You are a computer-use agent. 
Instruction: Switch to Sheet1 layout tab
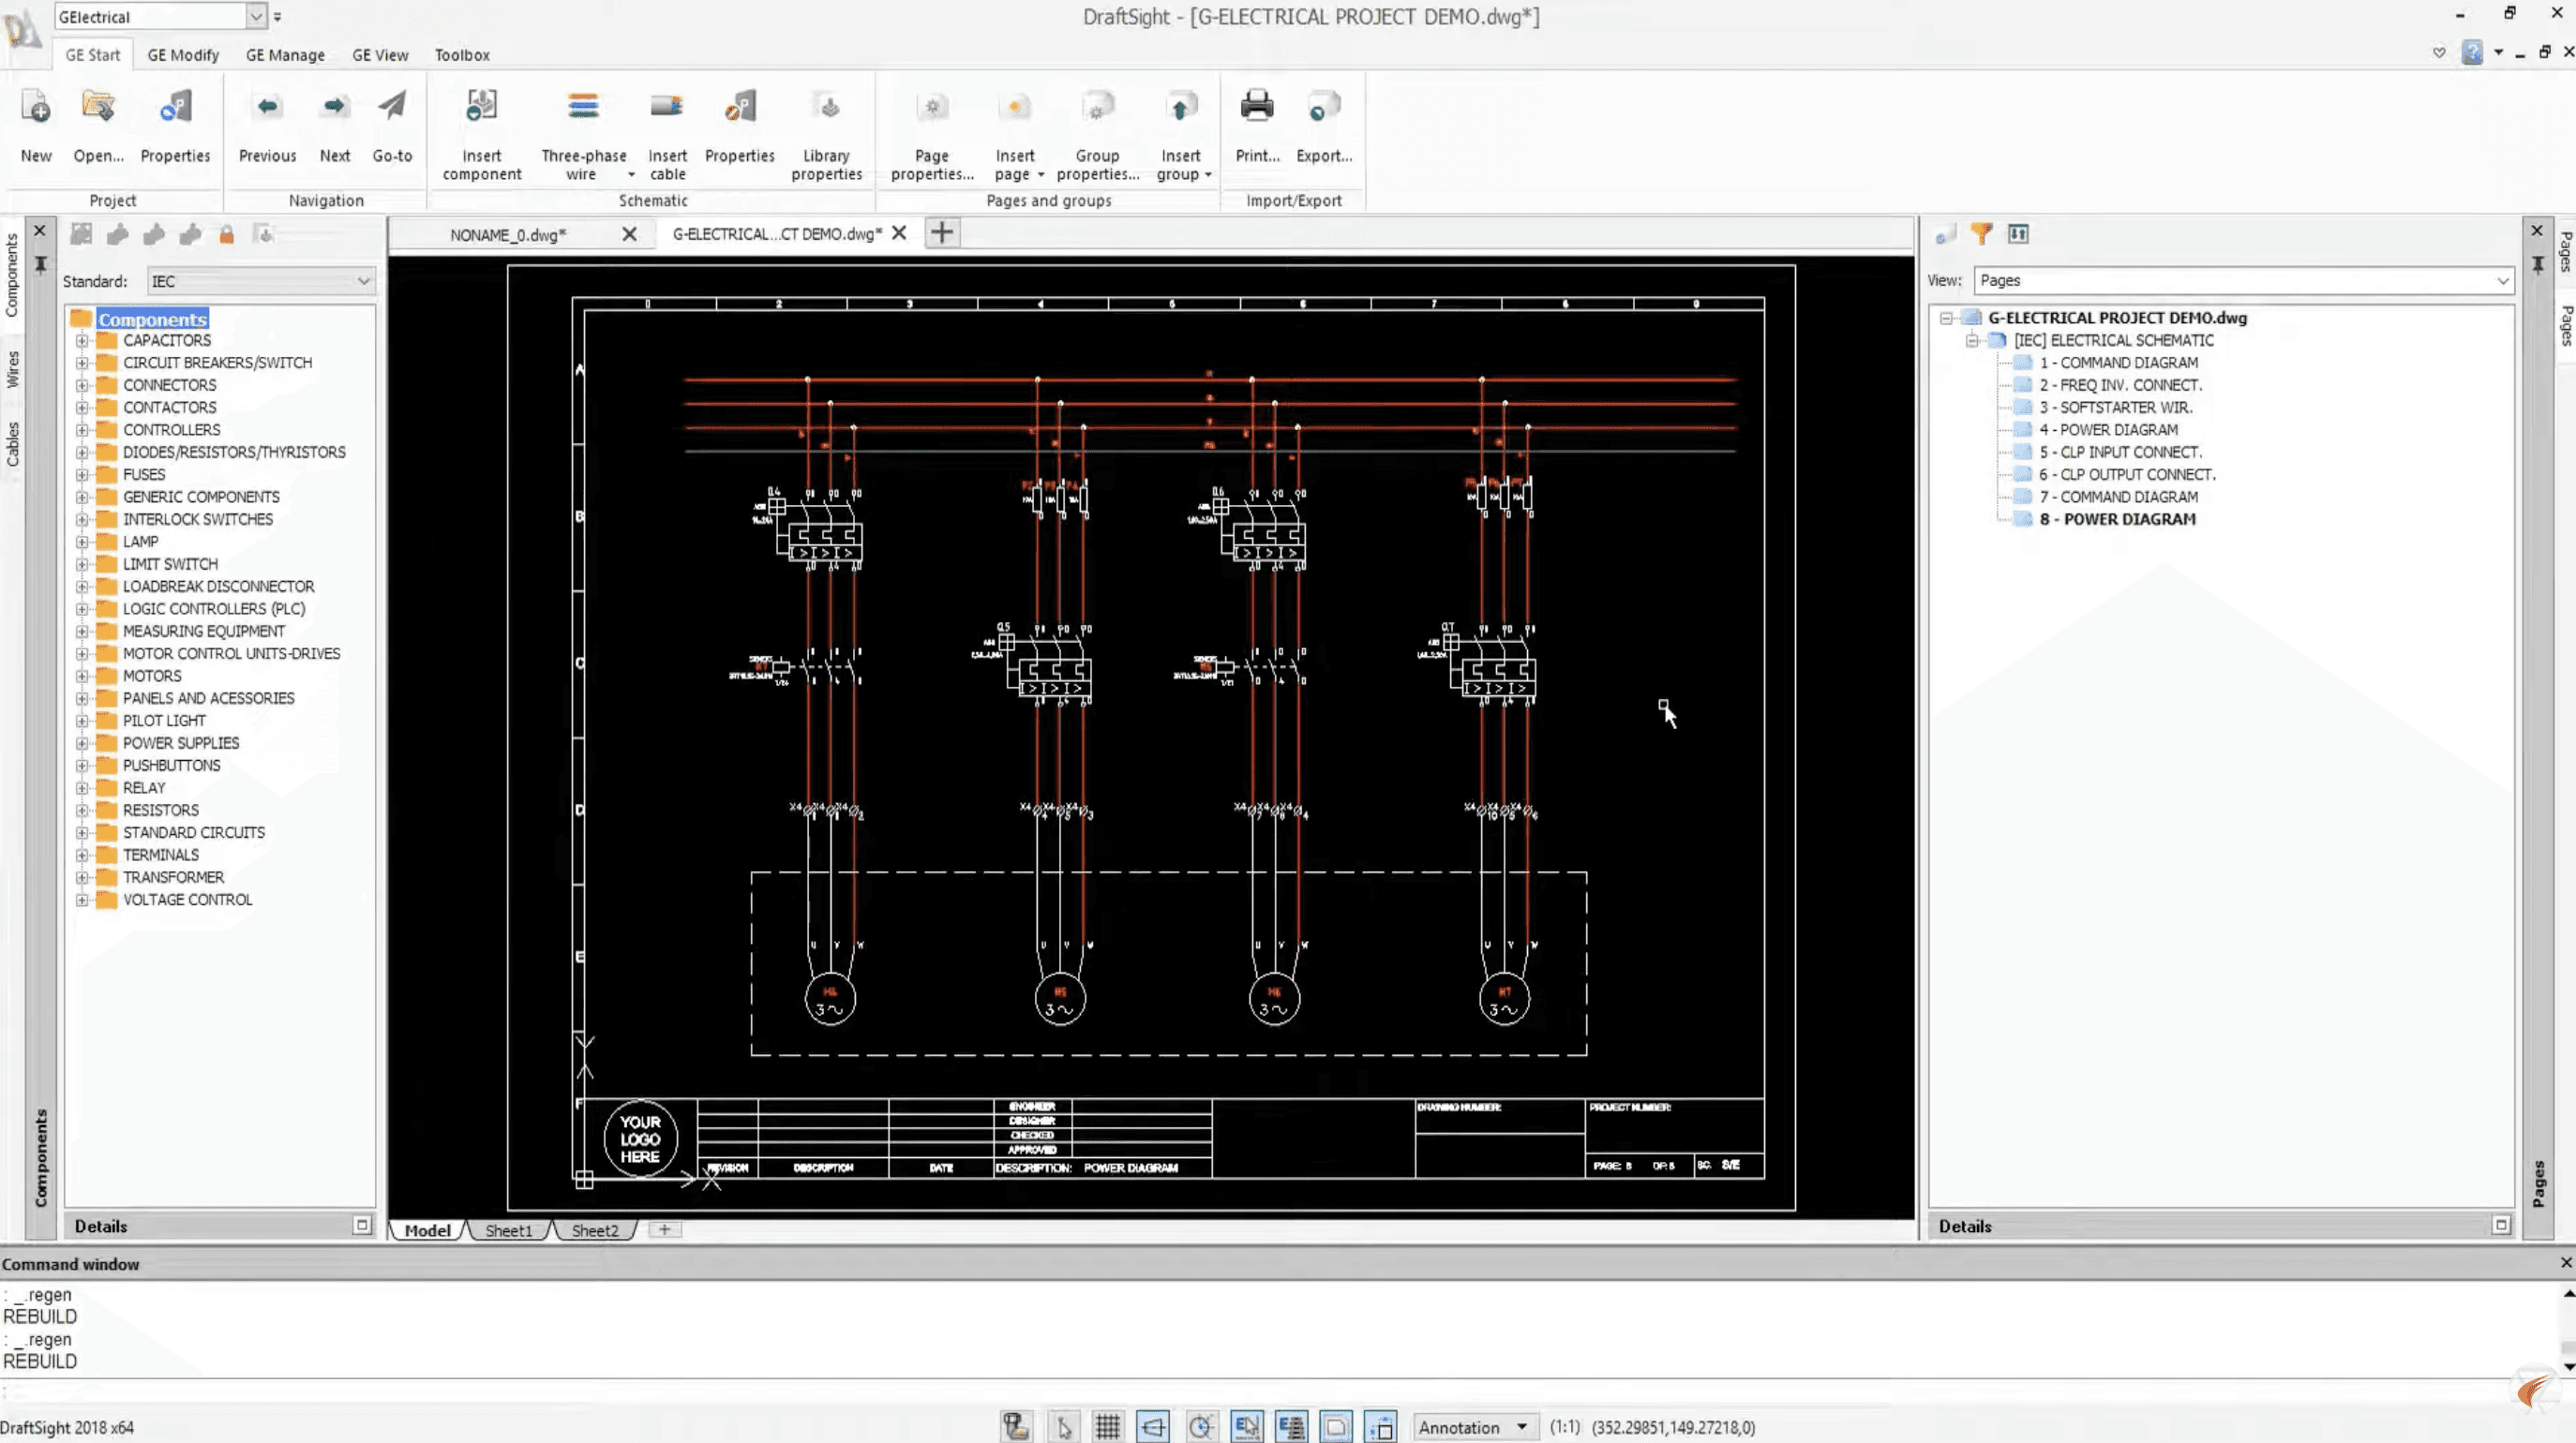[508, 1230]
